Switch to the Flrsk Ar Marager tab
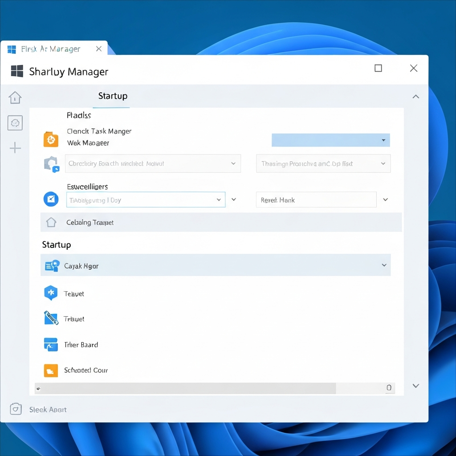Viewport: 456px width, 456px height. pyautogui.click(x=51, y=49)
